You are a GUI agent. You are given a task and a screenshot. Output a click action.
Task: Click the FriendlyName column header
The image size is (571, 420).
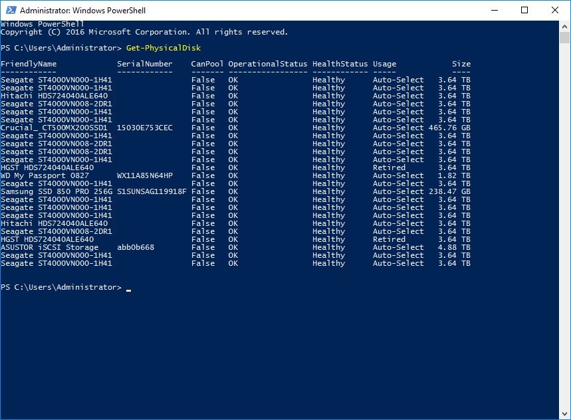pyautogui.click(x=29, y=64)
